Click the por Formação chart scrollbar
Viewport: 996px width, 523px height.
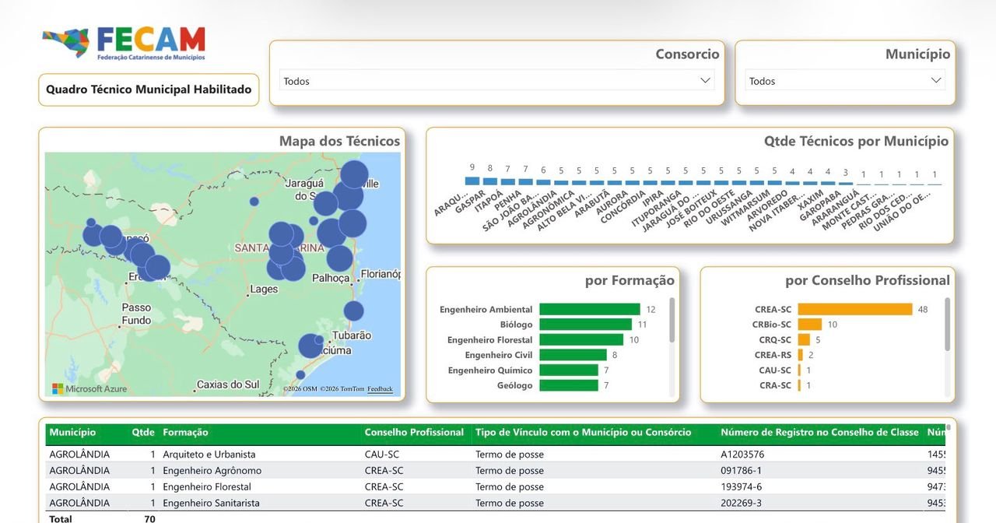[672, 320]
